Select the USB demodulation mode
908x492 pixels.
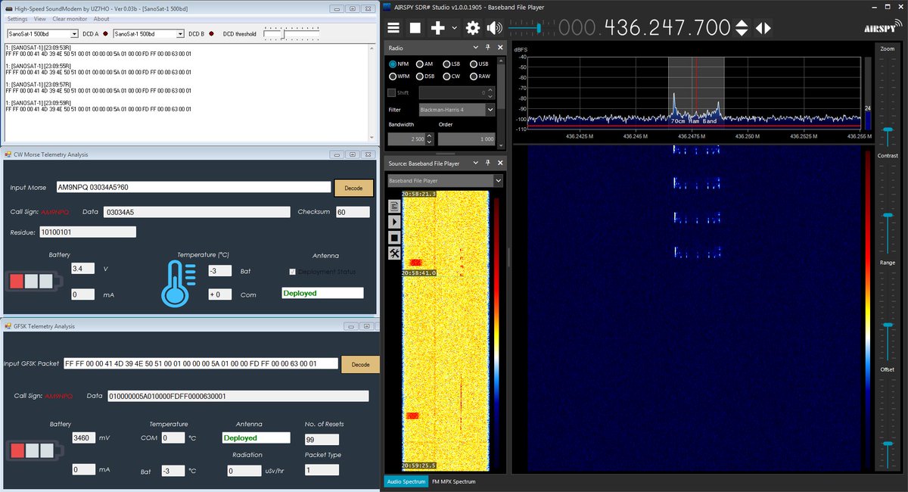pos(478,64)
